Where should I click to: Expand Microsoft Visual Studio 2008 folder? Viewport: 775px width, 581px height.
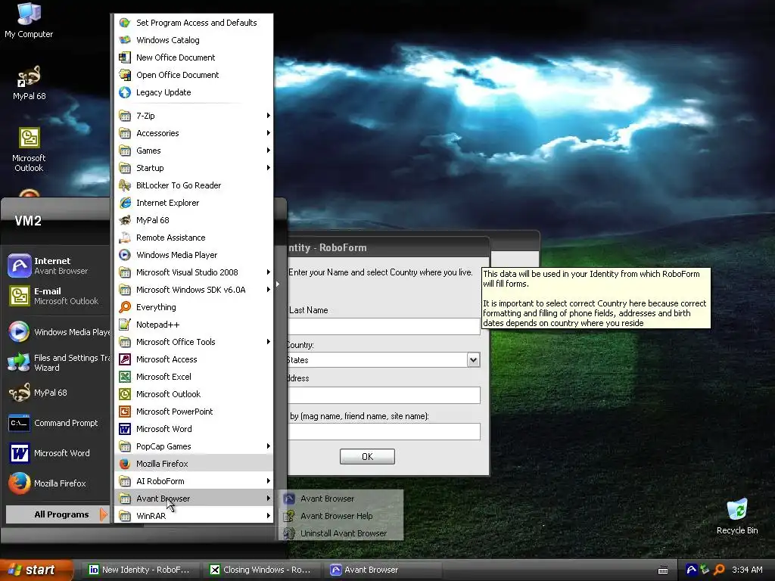pos(194,272)
